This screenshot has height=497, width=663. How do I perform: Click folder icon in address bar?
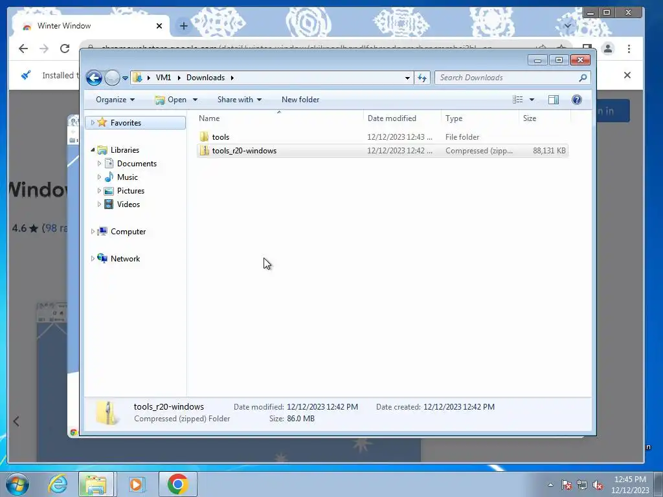coord(137,78)
